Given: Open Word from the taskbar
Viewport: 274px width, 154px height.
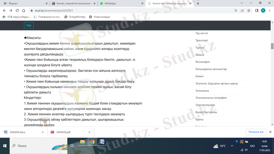Looking at the screenshot, I should [102, 142].
